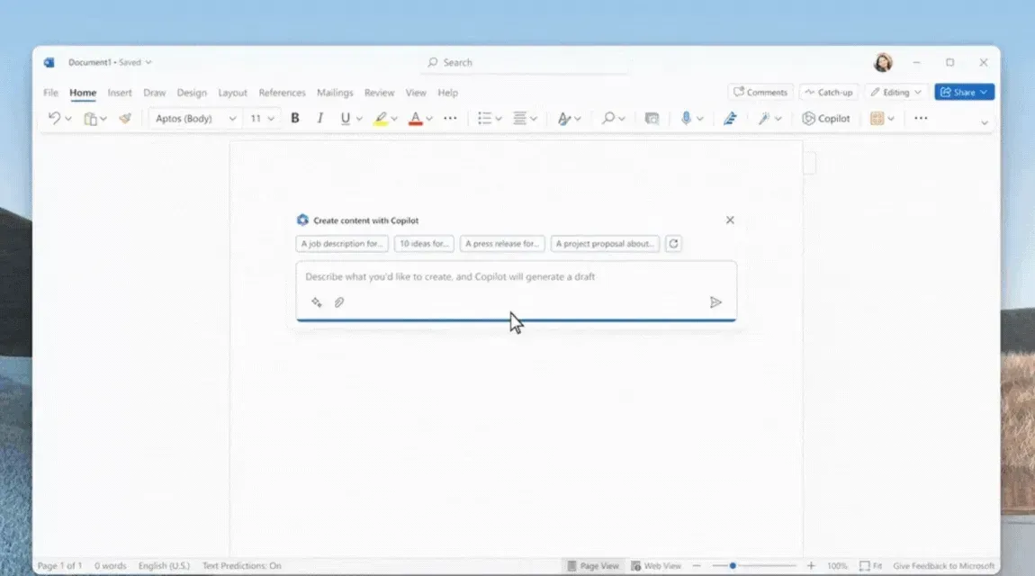Open the Styles icon
1035x576 pixels.
coord(563,118)
